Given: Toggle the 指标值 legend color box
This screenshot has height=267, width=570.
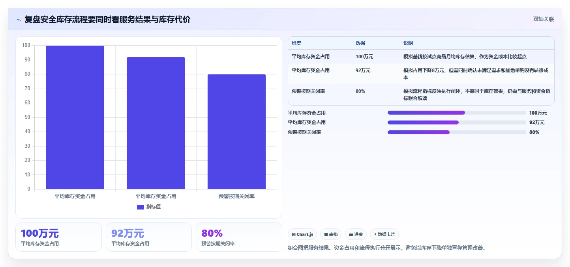Looking at the screenshot, I should [141, 207].
